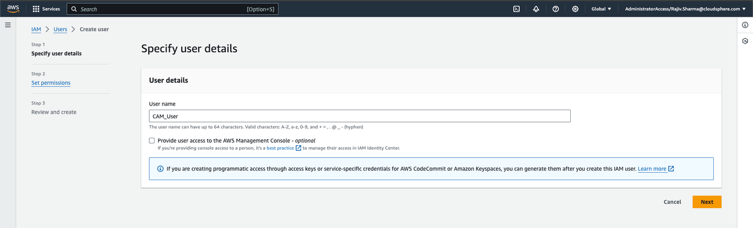Click the Create user breadcrumb text
Viewport: 753px width, 228px height.
[x=94, y=29]
